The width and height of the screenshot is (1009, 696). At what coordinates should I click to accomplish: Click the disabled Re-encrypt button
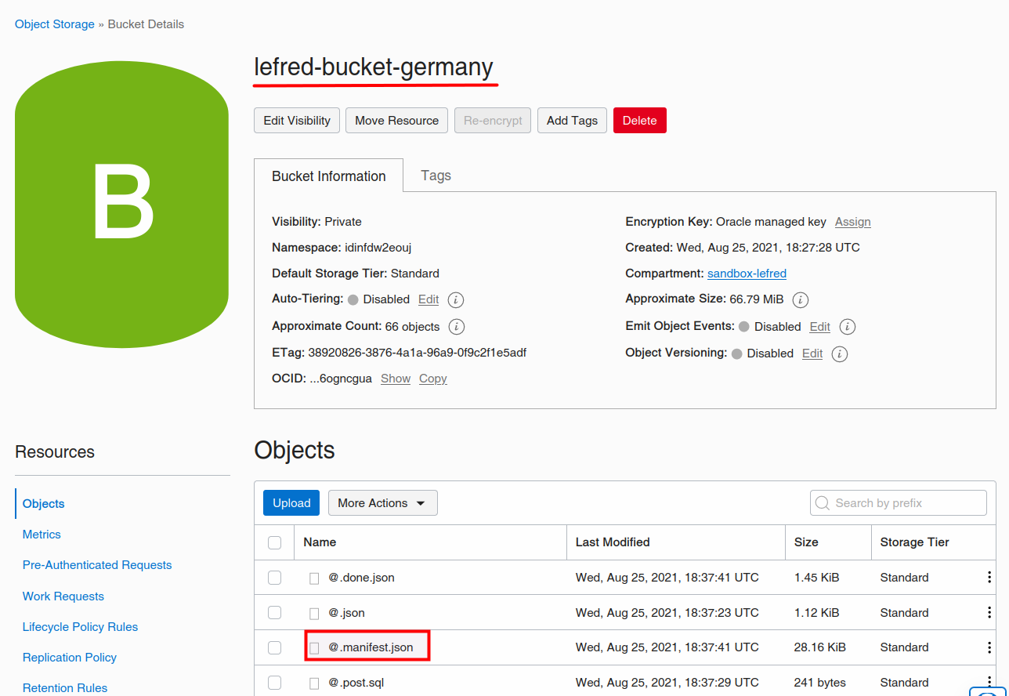click(493, 121)
